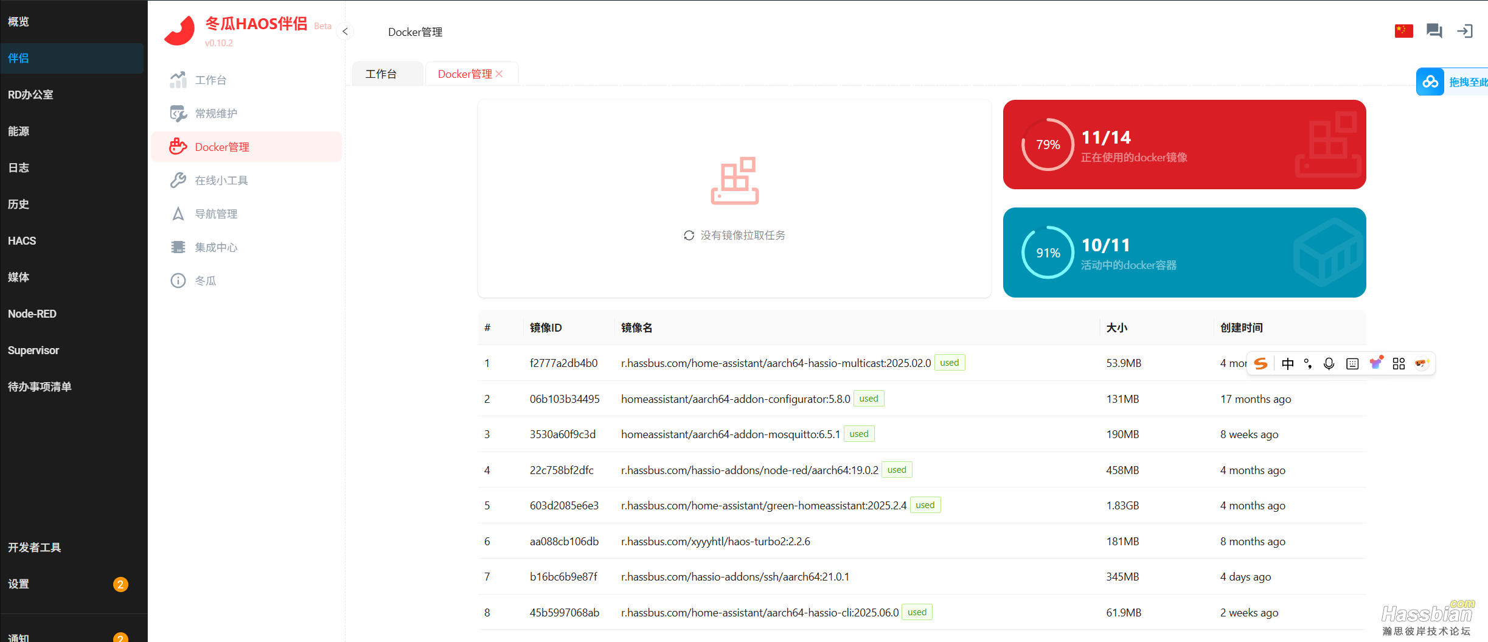Open 集成中心 menu entry
This screenshot has height=642, width=1488.
(x=246, y=247)
